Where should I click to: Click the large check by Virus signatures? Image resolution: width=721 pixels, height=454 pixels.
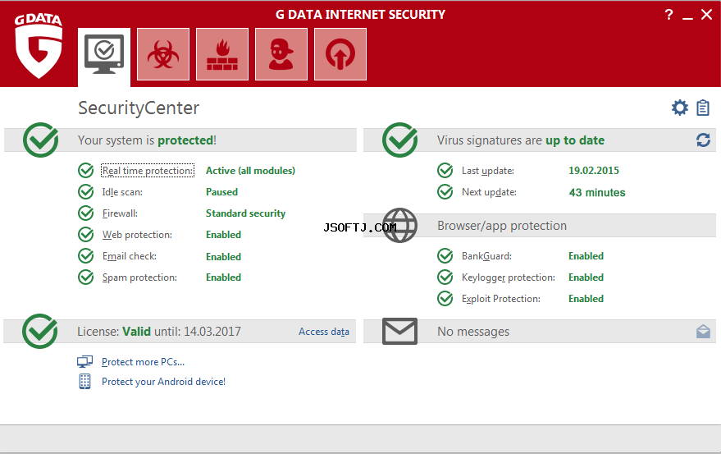click(399, 140)
